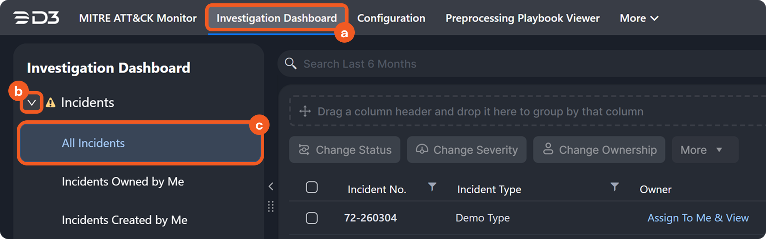Filter the Incident Type column
This screenshot has width=766, height=239.
(x=614, y=187)
